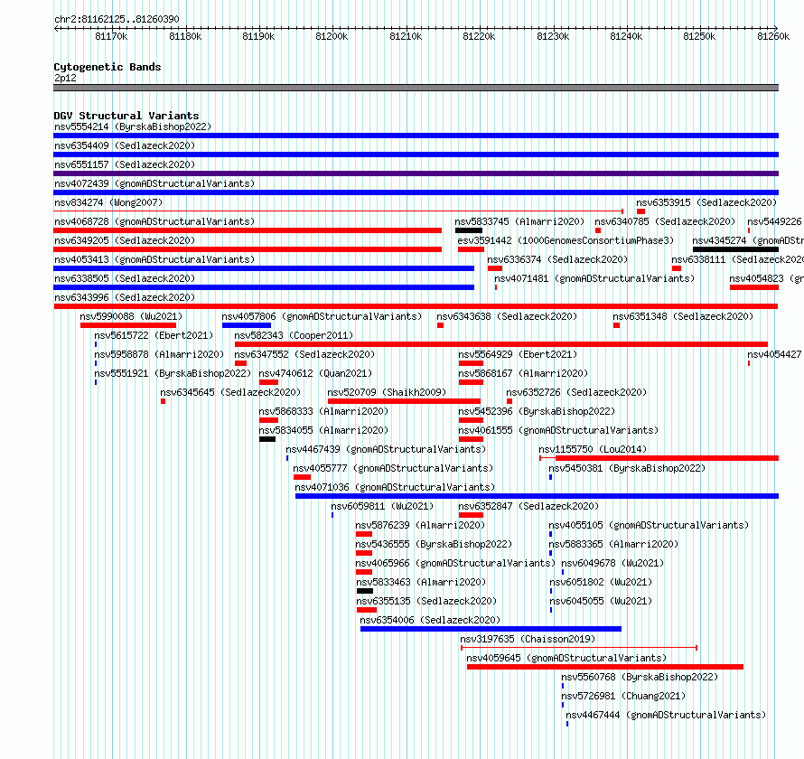Click the nsv5868167 (Almarri2020) label
Viewport: 804px width, 759px height.
pyautogui.click(x=524, y=373)
